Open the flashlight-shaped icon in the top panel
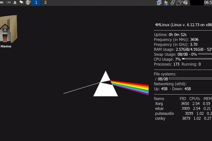The image size is (212, 141). click(x=21, y=2)
